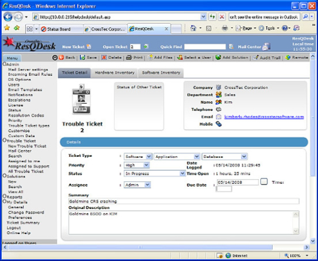Click the Quick Find search icon
The height and width of the screenshot is (261, 318).
[231, 47]
